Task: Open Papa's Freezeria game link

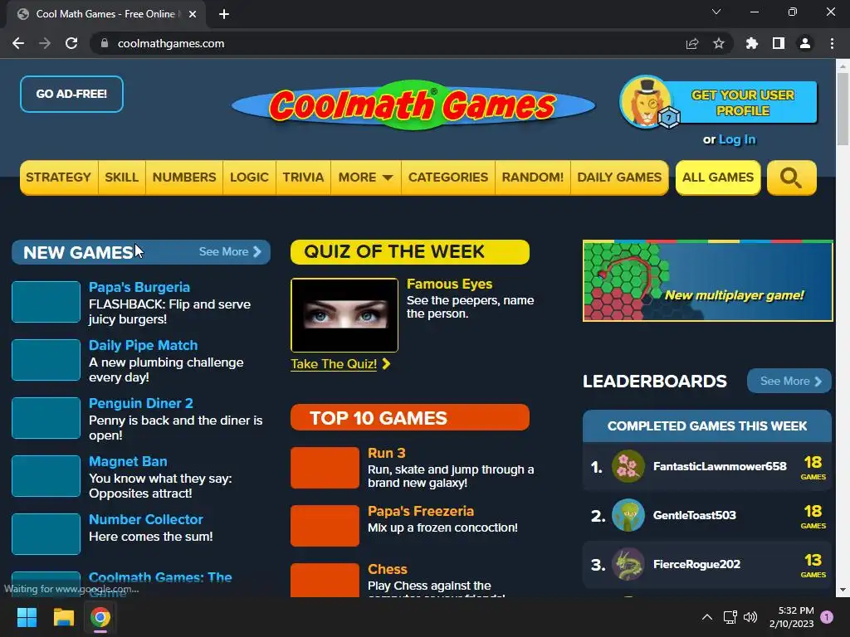Action: point(421,511)
